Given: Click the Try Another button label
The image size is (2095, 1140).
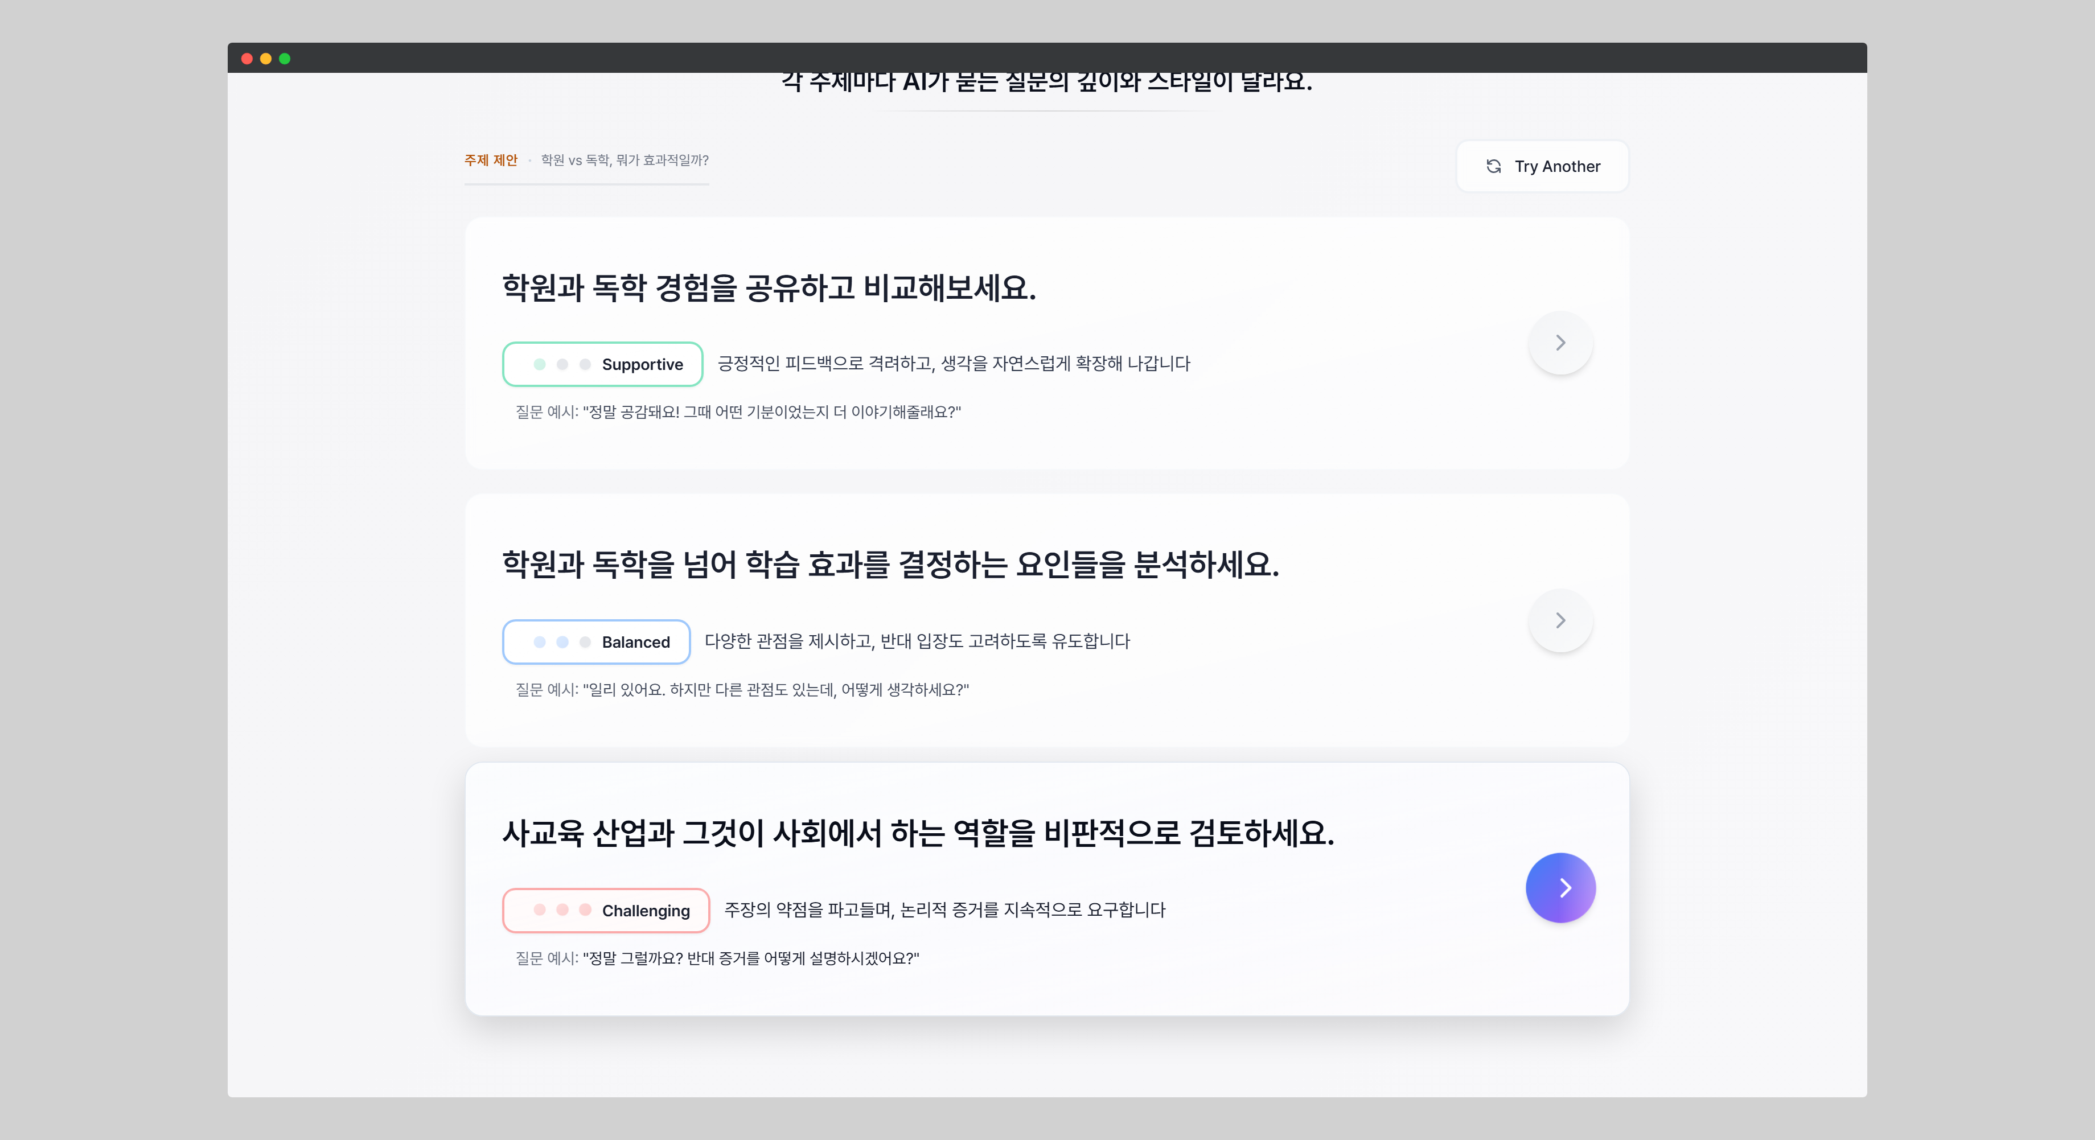Looking at the screenshot, I should [1556, 166].
